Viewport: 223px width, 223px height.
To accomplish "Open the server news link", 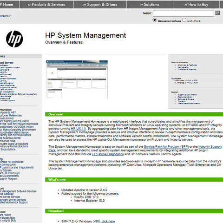I will point(7,141).
